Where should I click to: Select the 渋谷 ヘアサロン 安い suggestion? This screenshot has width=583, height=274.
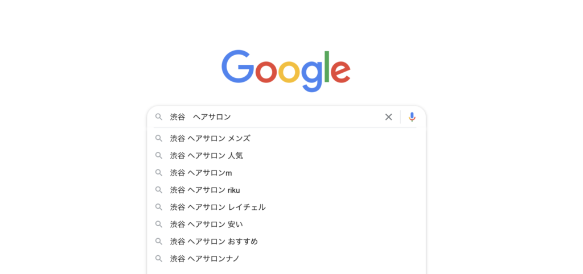point(286,224)
